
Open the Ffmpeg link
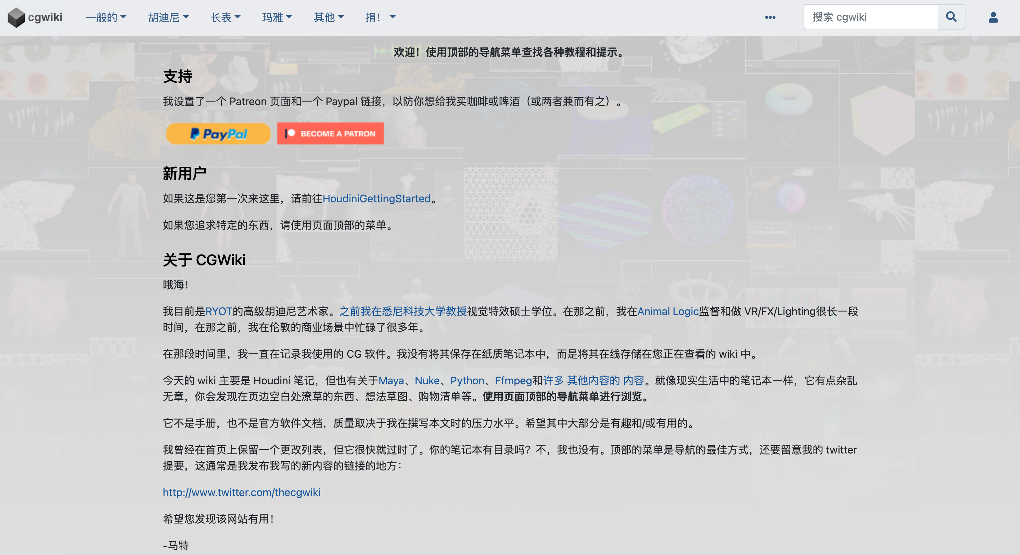[x=514, y=381]
